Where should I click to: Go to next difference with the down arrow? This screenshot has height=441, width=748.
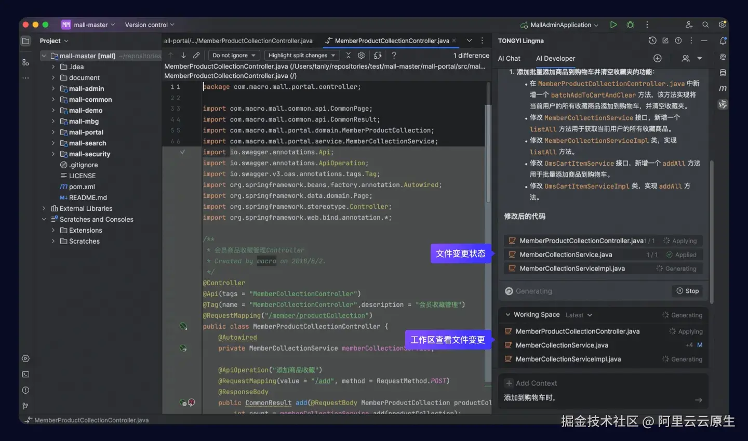tap(183, 55)
